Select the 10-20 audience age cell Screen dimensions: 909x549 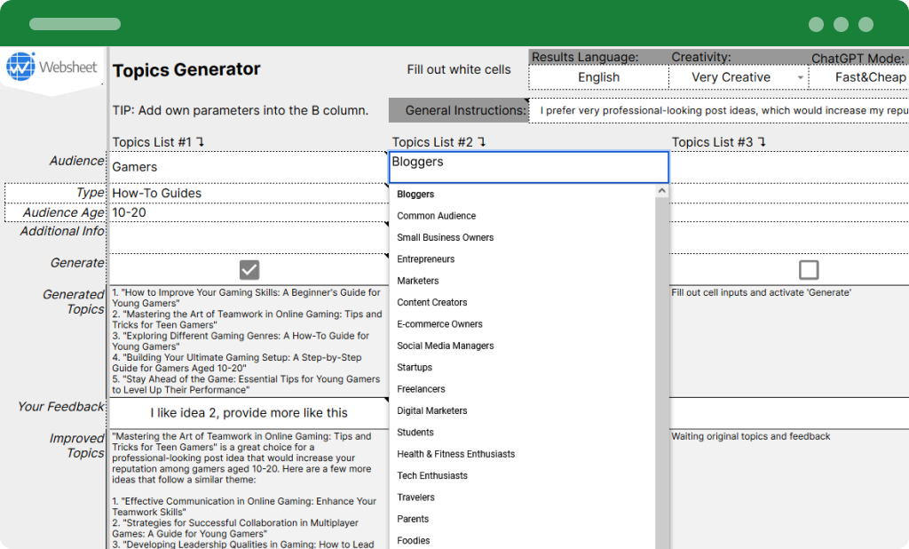(249, 212)
